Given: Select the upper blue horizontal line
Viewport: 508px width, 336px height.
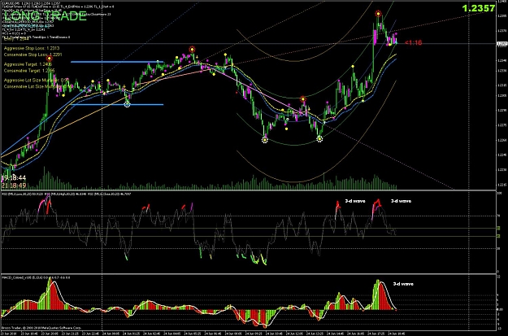Looking at the screenshot, I should 117,62.
